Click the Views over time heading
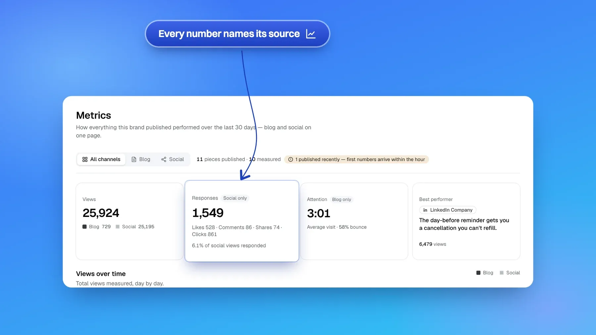The width and height of the screenshot is (596, 335). click(101, 274)
